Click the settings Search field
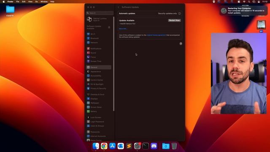Image resolution: width=270 pixels, height=152 pixels. 100,13
